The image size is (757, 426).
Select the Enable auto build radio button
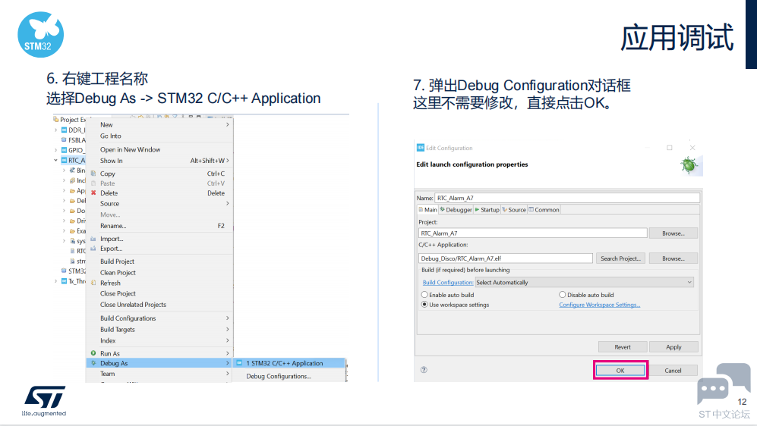click(x=424, y=294)
